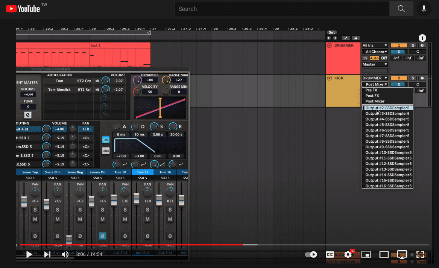The width and height of the screenshot is (439, 268).
Task: Click the YouTube search magnifier button
Action: pyautogui.click(x=401, y=9)
